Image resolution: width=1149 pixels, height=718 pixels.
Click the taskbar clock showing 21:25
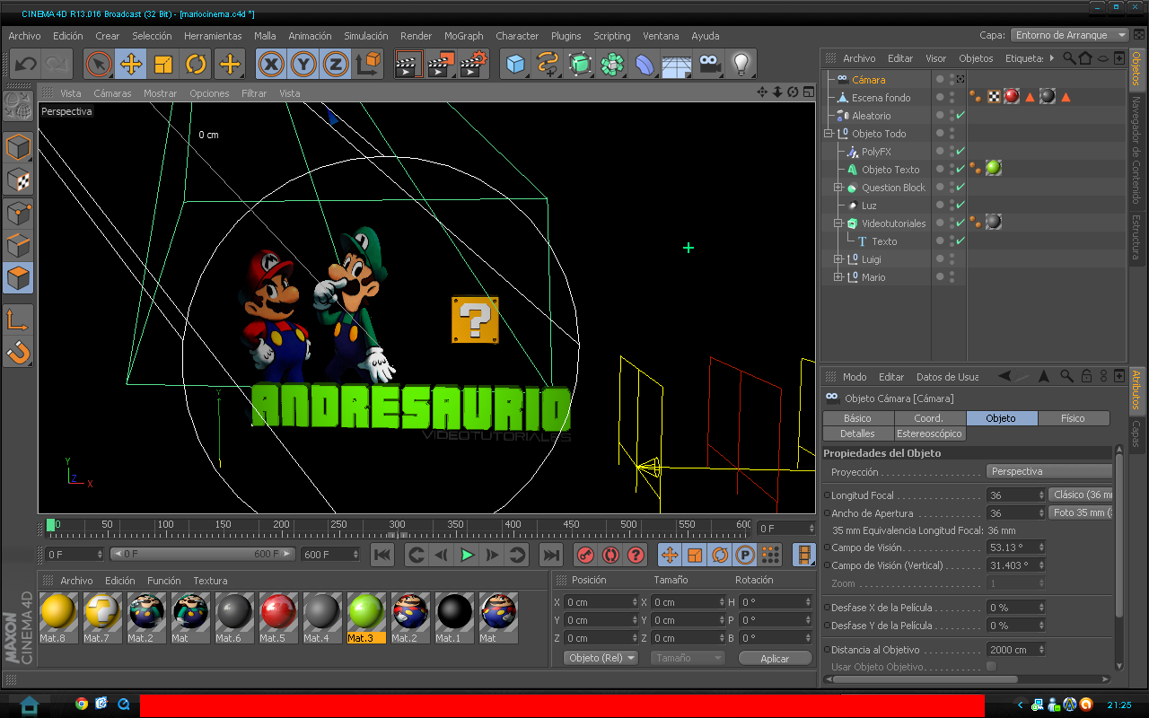coord(1119,705)
